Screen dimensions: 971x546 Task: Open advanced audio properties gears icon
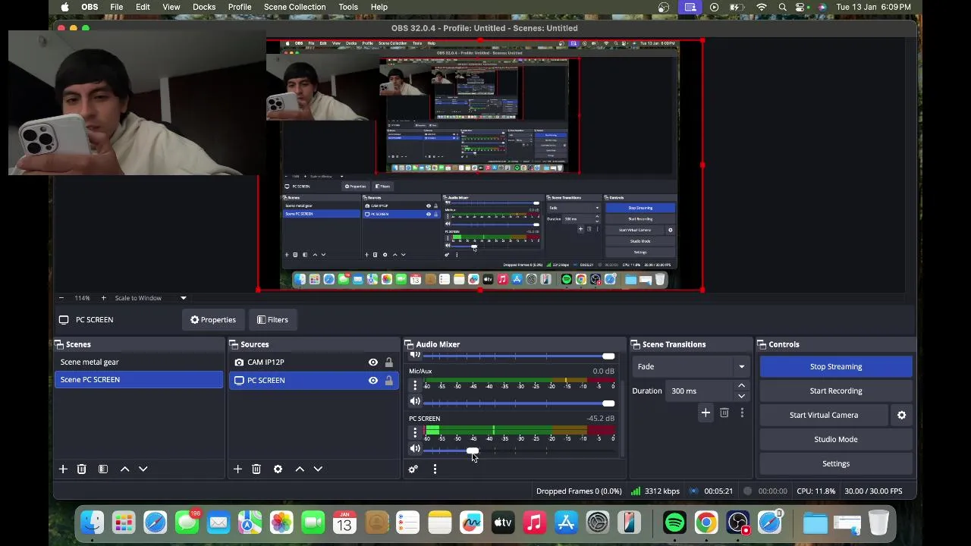coord(413,469)
